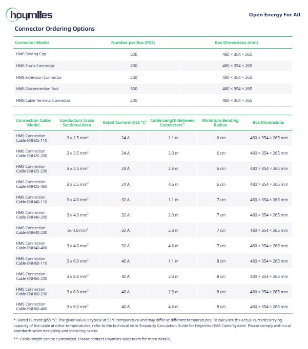The height and width of the screenshot is (349, 308).
Task: Click the "Conductors Cross Sectional Area" header
Action: pyautogui.click(x=76, y=122)
